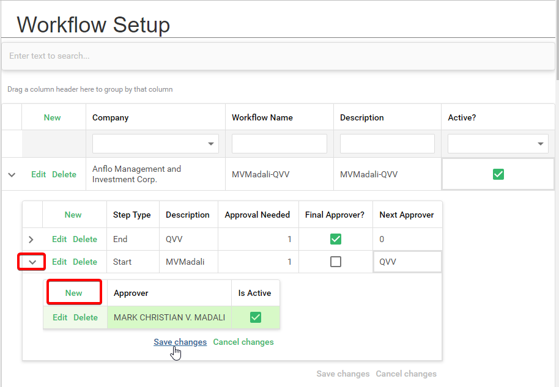Delete the End step
The image size is (559, 387).
pos(85,239)
